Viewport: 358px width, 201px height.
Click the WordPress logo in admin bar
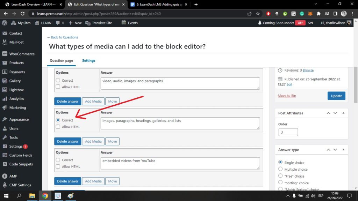click(5, 23)
